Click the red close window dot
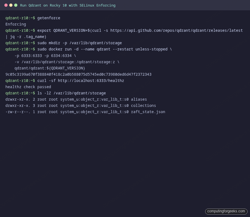Image resolution: width=250 pixels, height=217 pixels. coord(6,5)
